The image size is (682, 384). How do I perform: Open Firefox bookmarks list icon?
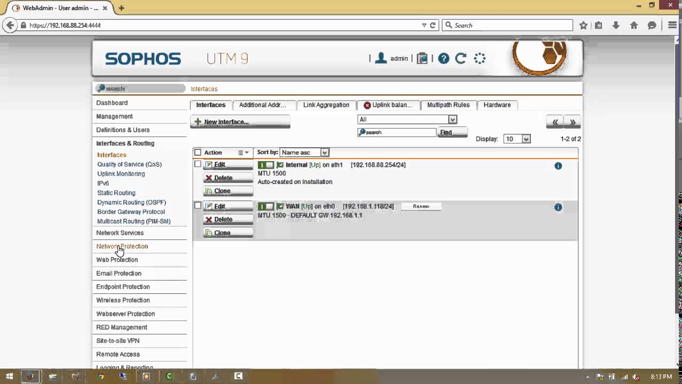[598, 25]
